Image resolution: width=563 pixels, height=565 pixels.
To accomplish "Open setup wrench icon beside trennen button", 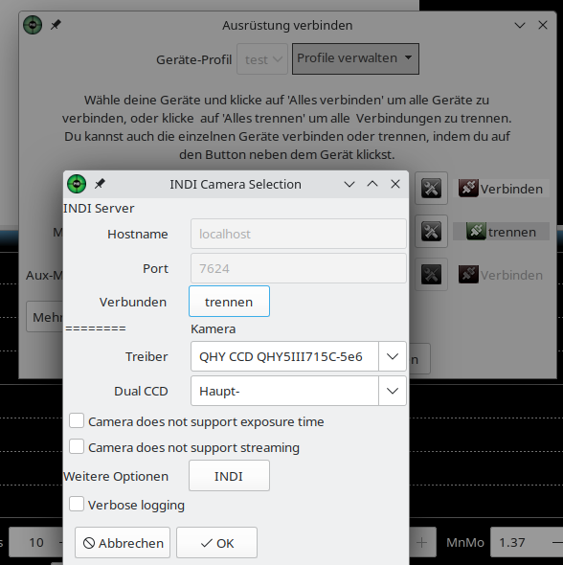I will click(x=431, y=232).
